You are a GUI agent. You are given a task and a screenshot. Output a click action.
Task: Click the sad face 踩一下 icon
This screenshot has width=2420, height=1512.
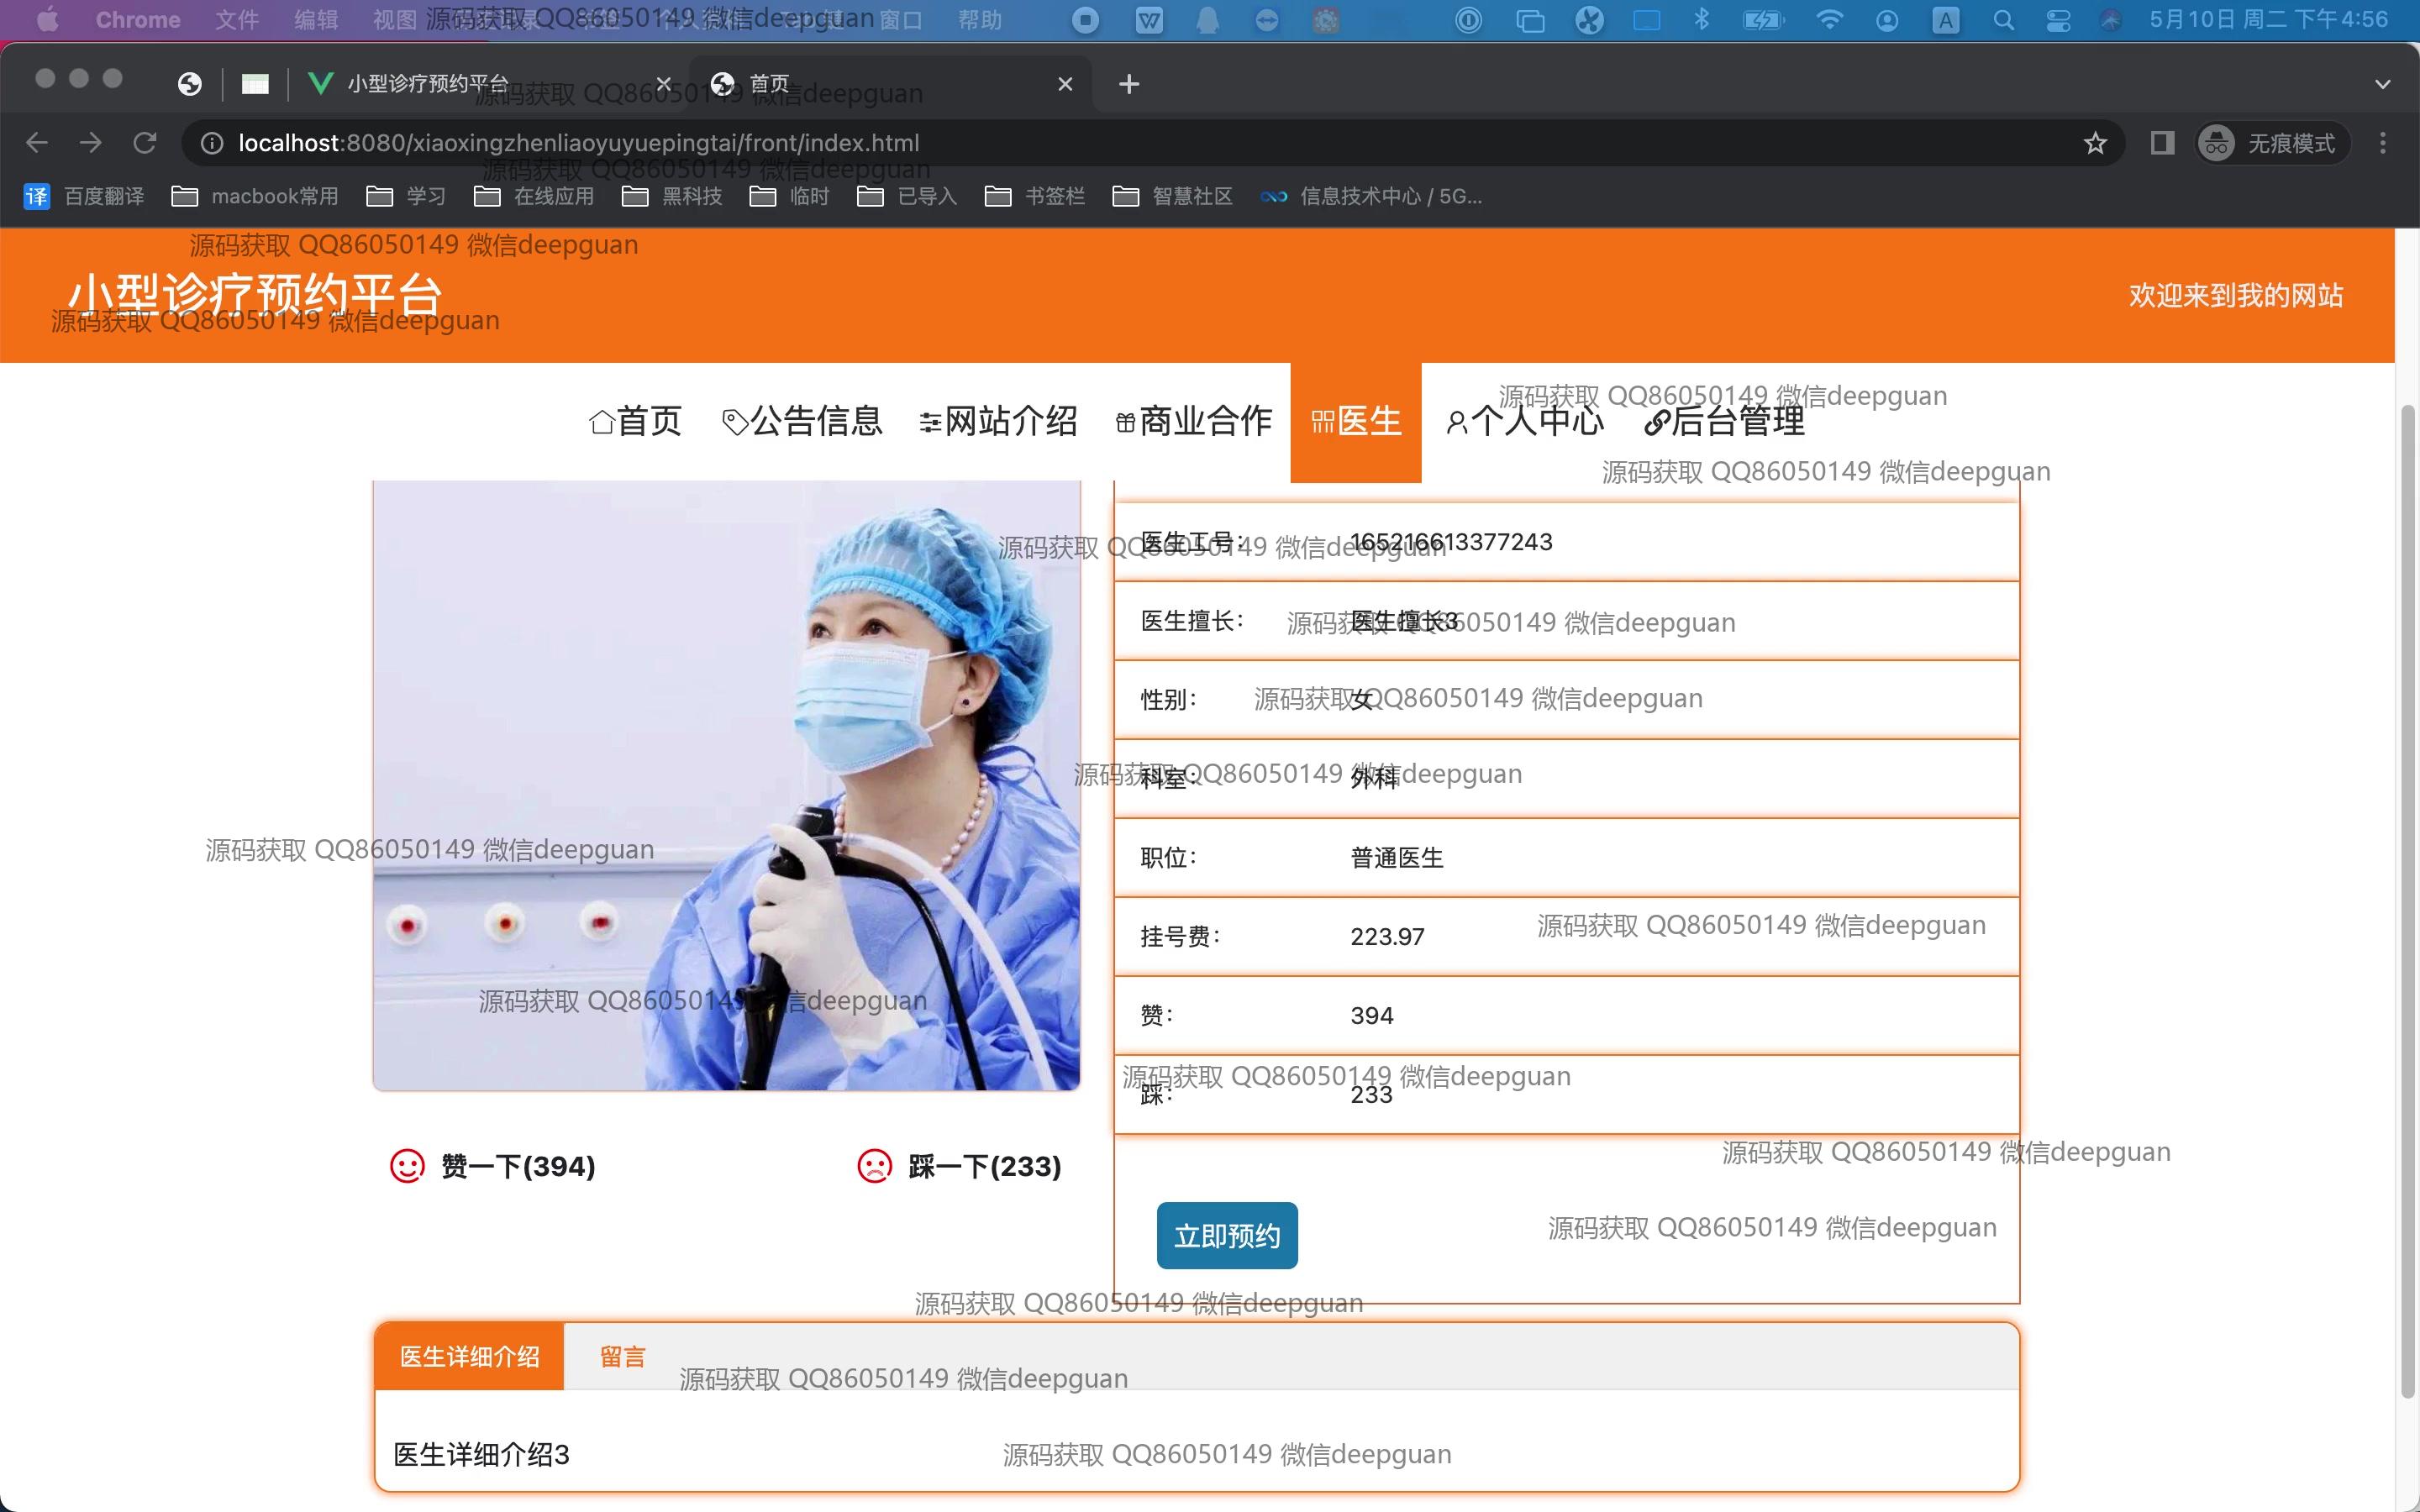pyautogui.click(x=874, y=1166)
